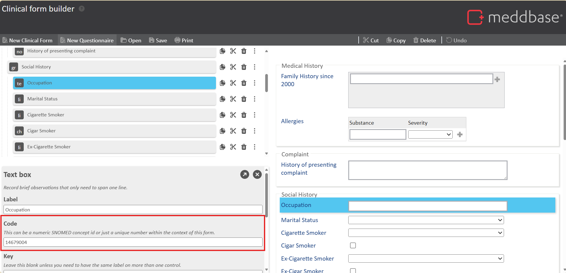Delete the Cigar Smoker row via trash icon
This screenshot has height=273, width=566.
(244, 131)
